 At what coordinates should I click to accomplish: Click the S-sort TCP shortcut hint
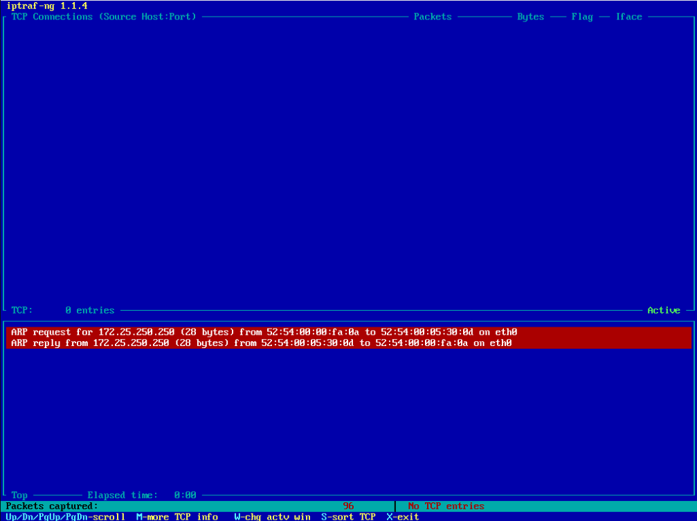click(x=348, y=516)
